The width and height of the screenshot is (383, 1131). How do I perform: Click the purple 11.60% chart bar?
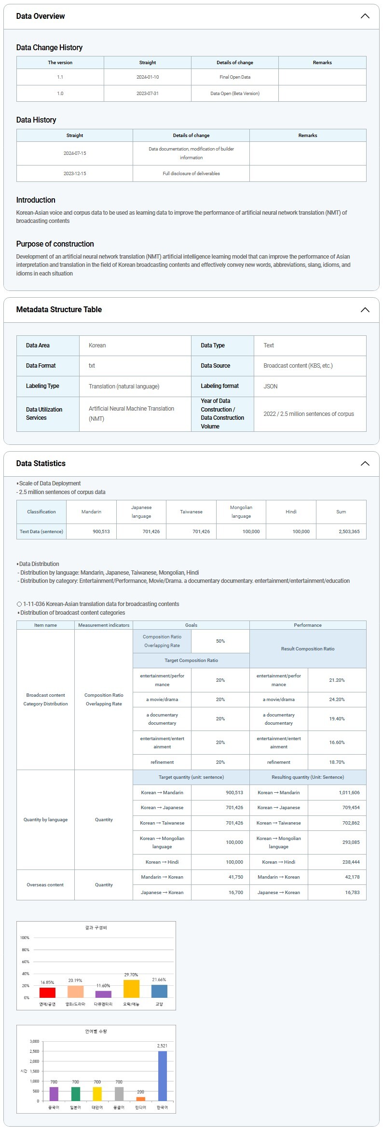(x=103, y=994)
